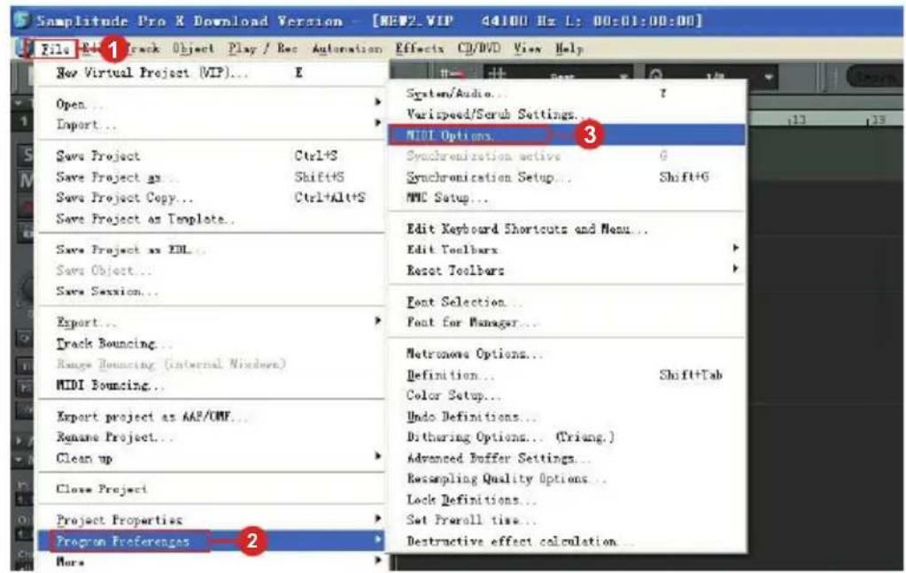Open MMC Setup
The image size is (906, 573).
coord(568,198)
